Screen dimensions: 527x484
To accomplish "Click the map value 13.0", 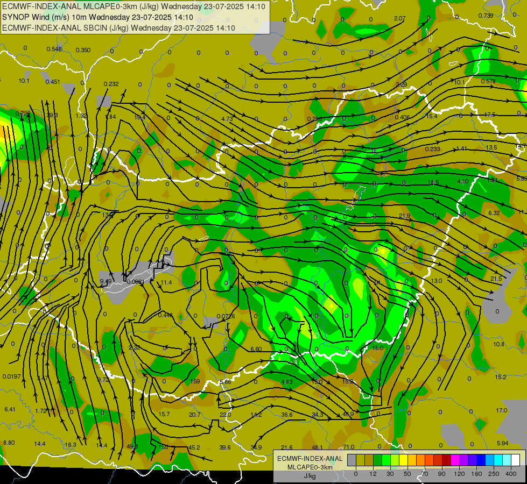I will (x=436, y=281).
